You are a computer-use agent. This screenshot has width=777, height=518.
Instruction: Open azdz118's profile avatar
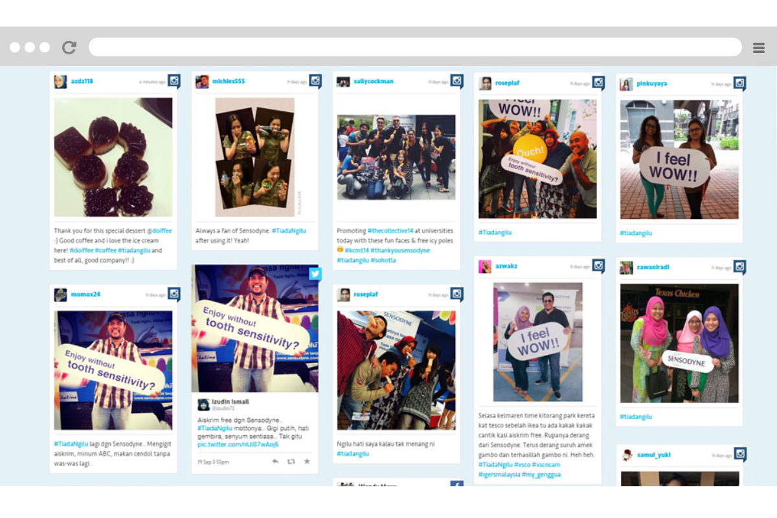[60, 82]
